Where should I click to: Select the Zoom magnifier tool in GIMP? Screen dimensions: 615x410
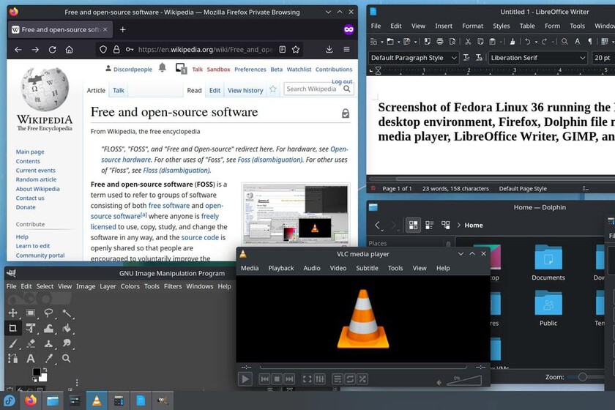(x=67, y=358)
